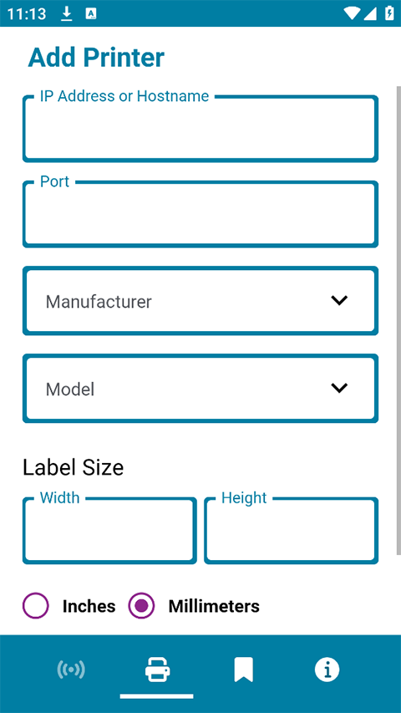Expand the Model dropdown chevron
The height and width of the screenshot is (713, 401).
(339, 387)
